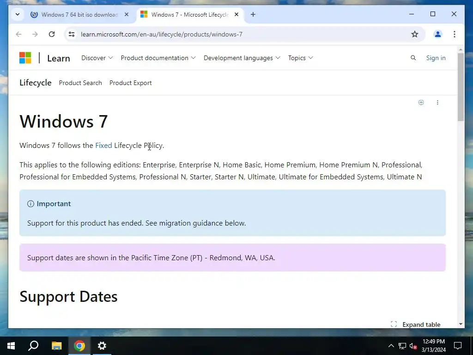Click the scrollbar down arrow
The height and width of the screenshot is (355, 473).
click(x=461, y=324)
